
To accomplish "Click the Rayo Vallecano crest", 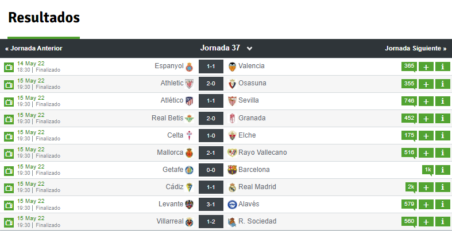I will [x=232, y=152].
